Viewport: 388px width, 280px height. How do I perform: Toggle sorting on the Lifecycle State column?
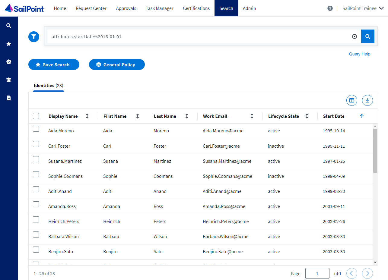coord(307,116)
